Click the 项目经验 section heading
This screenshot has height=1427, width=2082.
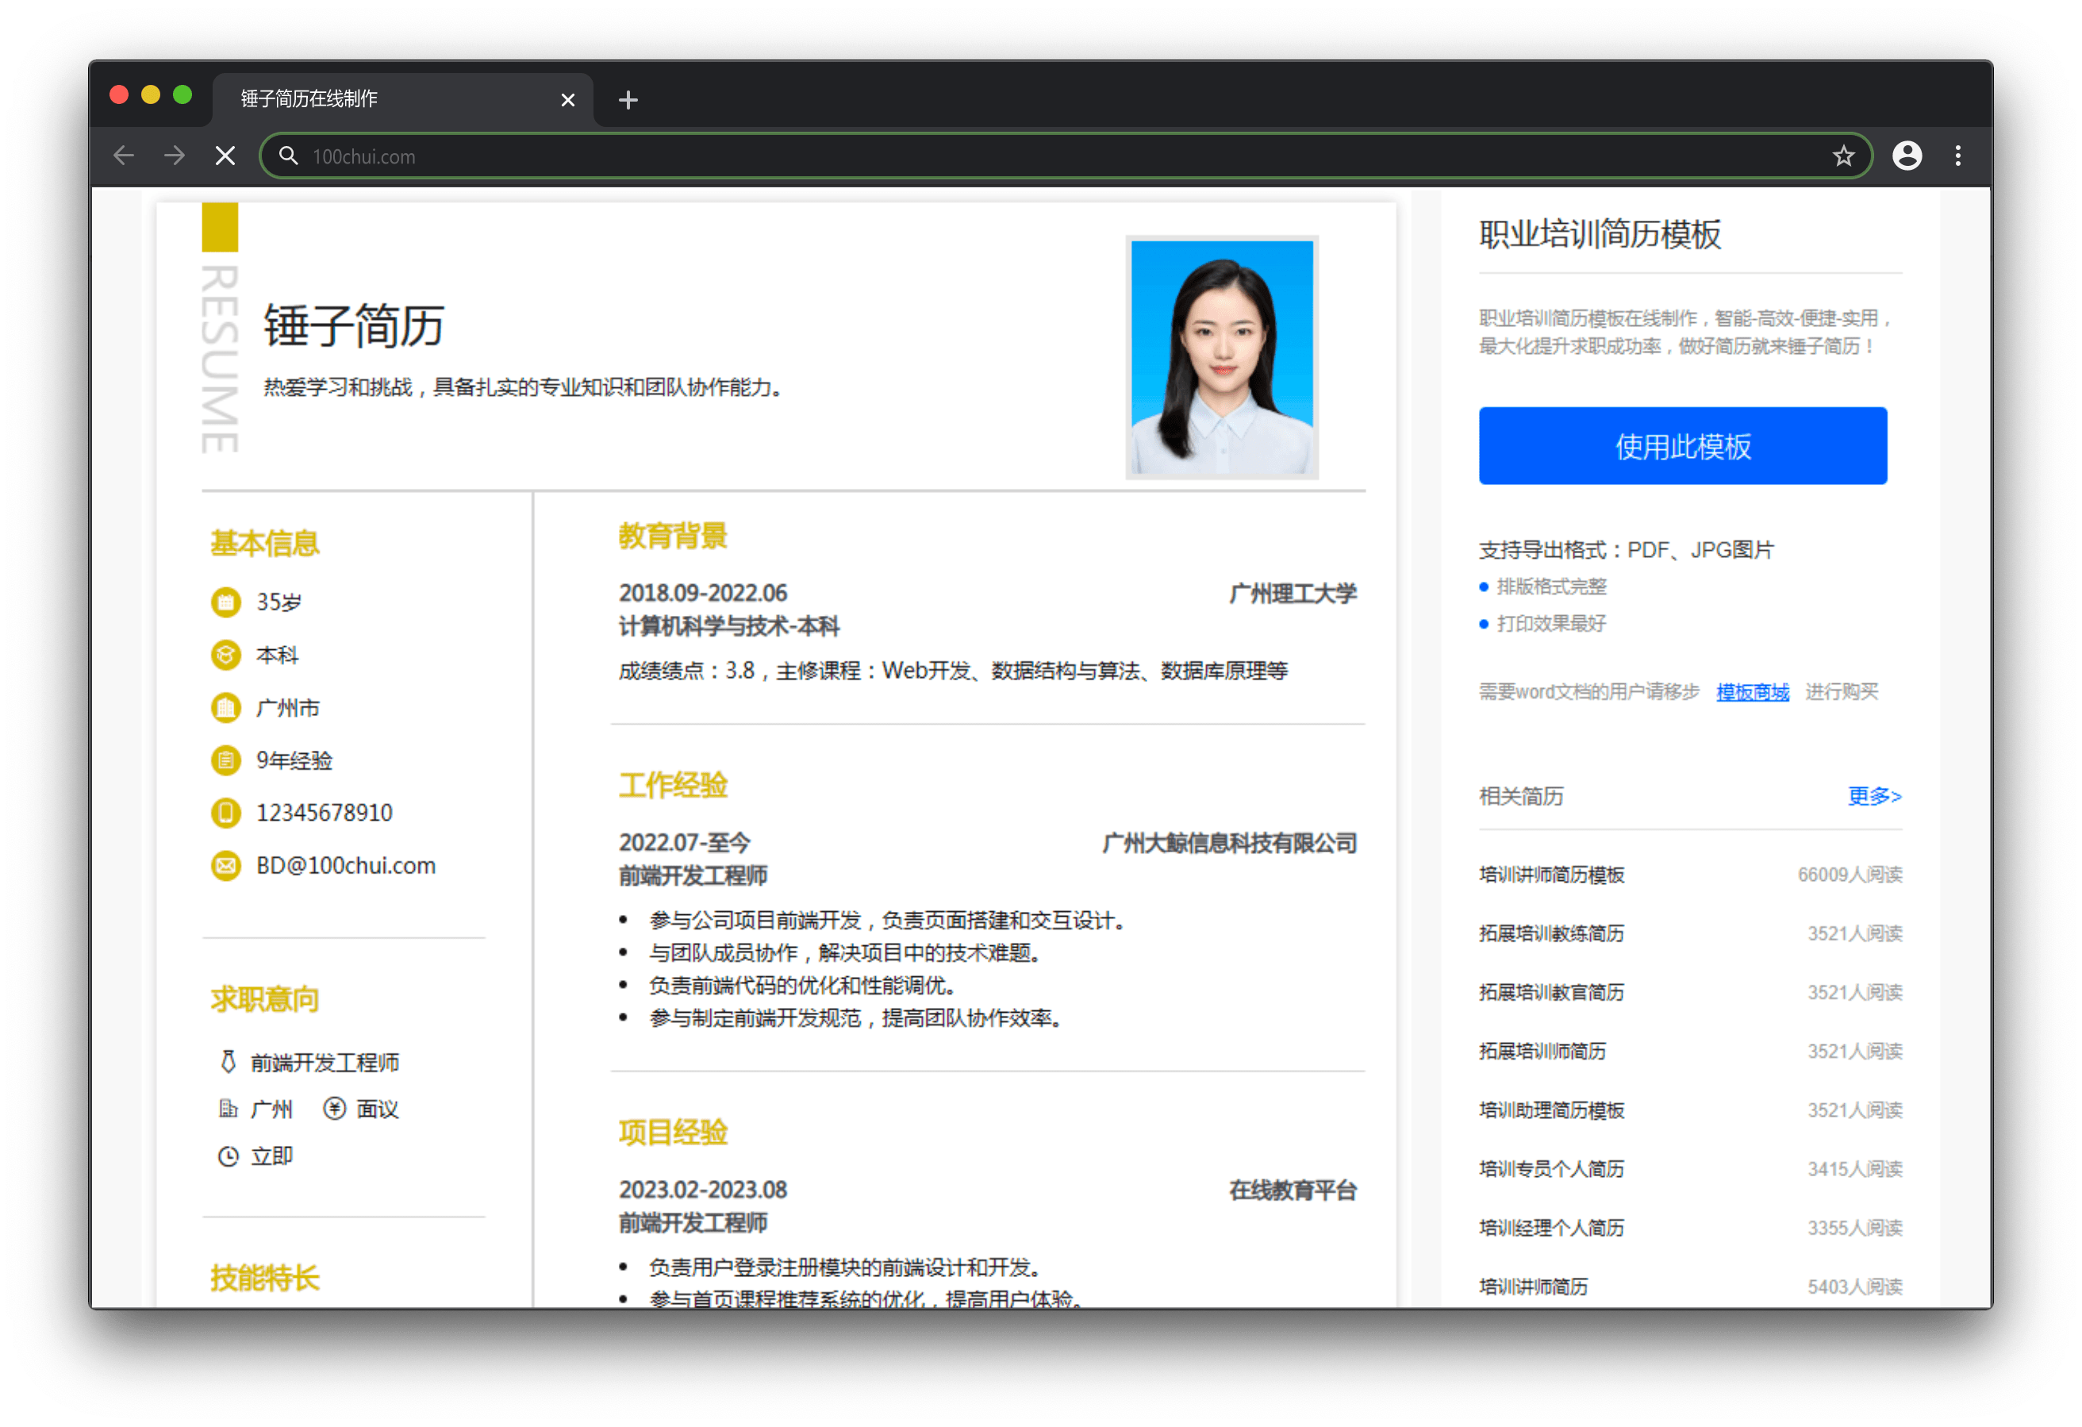(x=673, y=1133)
